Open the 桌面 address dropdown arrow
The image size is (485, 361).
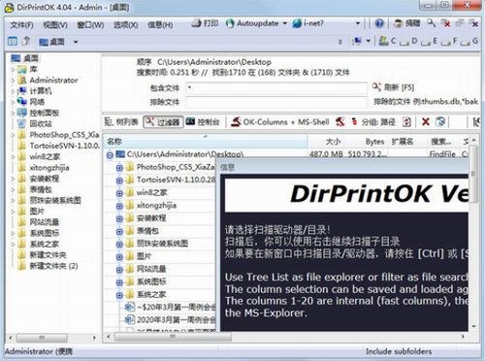76,42
